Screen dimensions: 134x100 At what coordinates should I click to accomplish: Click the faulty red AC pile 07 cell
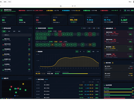pyautogui.click(x=60, y=34)
